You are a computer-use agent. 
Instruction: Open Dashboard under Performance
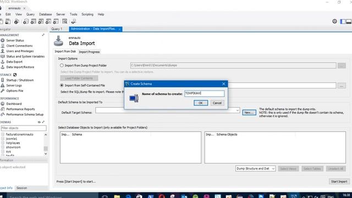coord(14,104)
